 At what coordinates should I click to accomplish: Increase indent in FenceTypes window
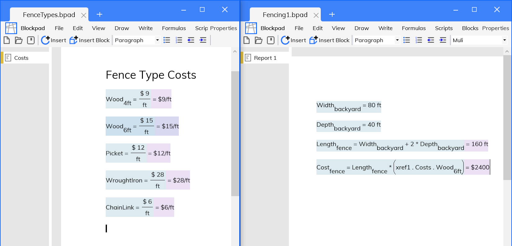click(x=203, y=40)
